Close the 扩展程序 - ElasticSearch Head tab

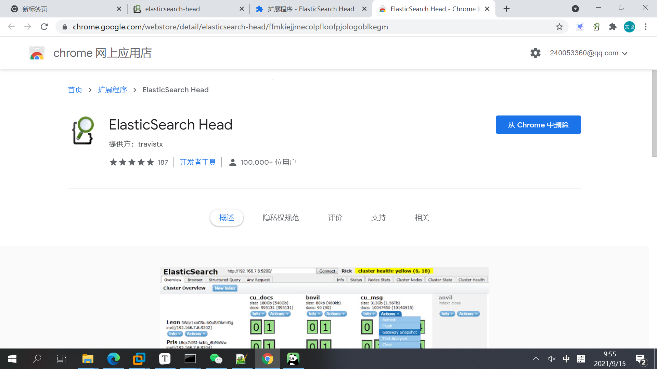pyautogui.click(x=364, y=9)
